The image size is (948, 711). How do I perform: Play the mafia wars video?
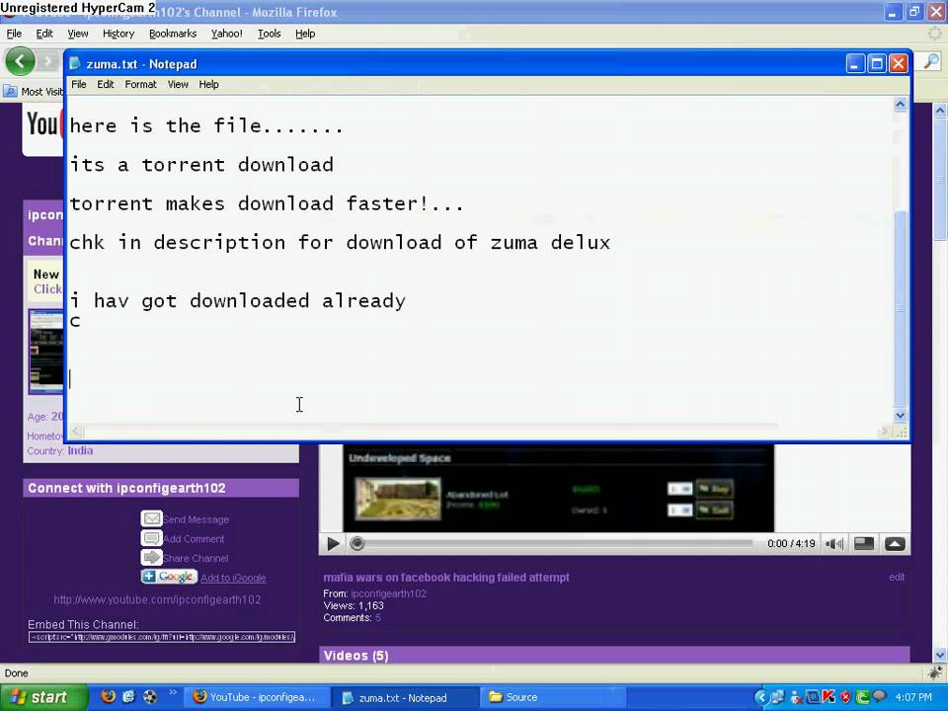pos(333,543)
